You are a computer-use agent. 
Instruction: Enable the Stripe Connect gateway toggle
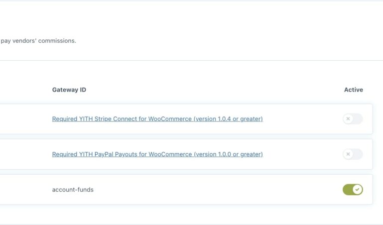pyautogui.click(x=353, y=119)
